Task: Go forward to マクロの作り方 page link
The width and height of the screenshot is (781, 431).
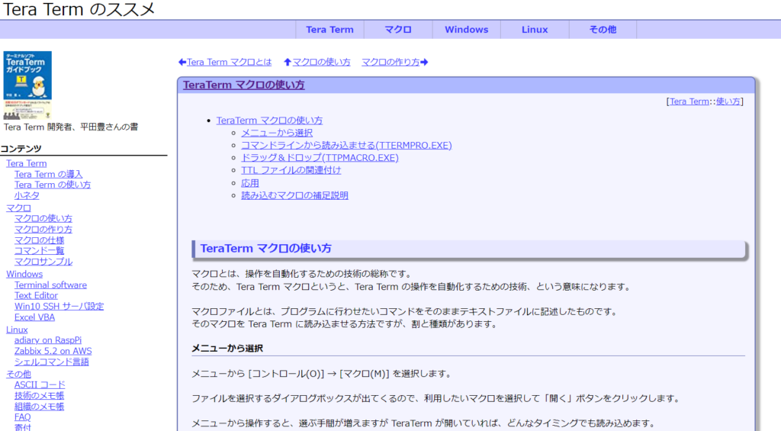Action: click(390, 62)
